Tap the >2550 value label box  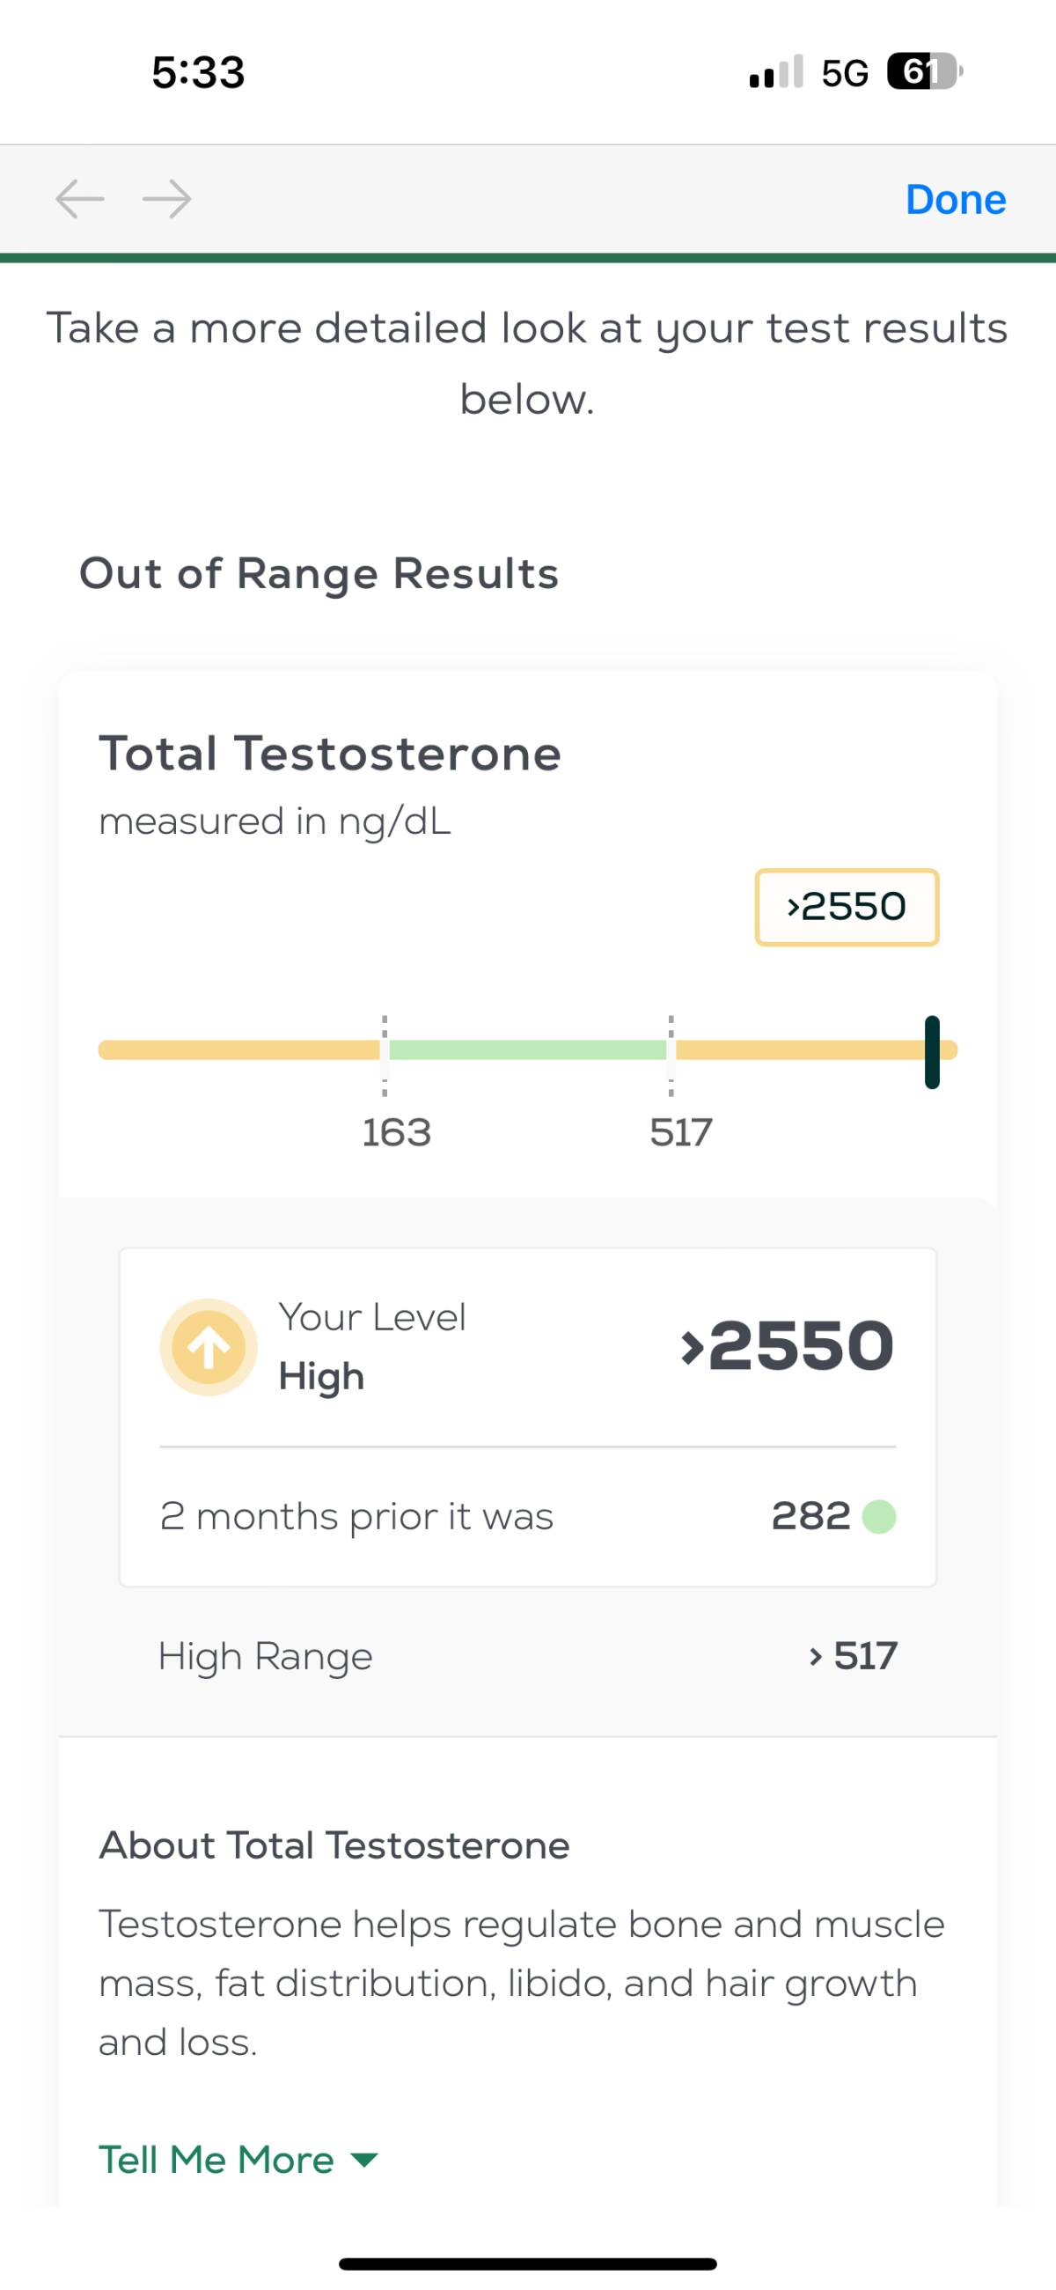click(847, 907)
